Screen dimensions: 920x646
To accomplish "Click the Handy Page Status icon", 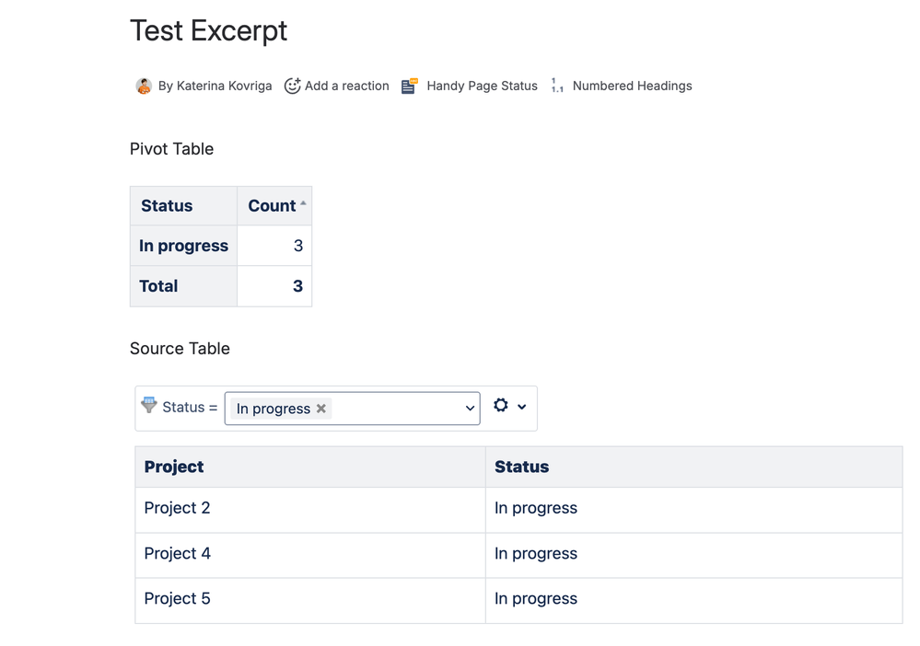I will tap(410, 87).
